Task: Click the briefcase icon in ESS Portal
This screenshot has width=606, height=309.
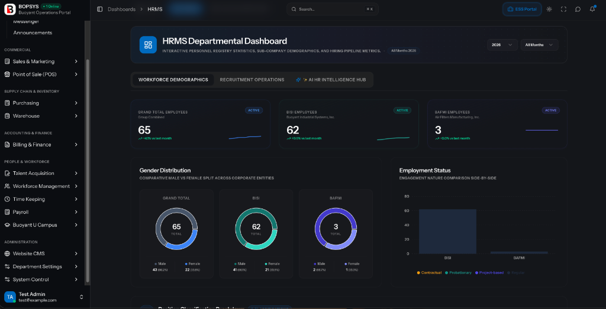Action: 511,9
